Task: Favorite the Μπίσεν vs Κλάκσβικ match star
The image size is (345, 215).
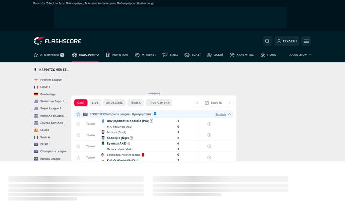Action: [78, 135]
